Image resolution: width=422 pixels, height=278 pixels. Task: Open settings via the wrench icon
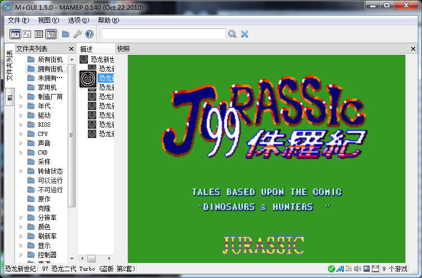tap(78, 34)
